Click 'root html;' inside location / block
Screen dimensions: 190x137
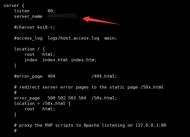(x=40, y=54)
